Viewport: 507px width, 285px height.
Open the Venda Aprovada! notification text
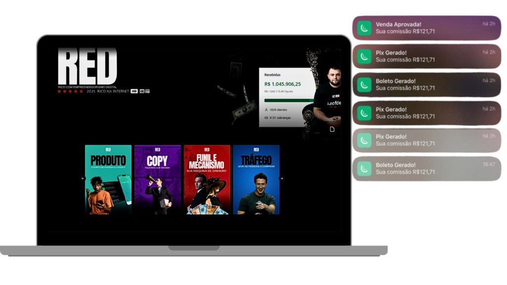398,24
